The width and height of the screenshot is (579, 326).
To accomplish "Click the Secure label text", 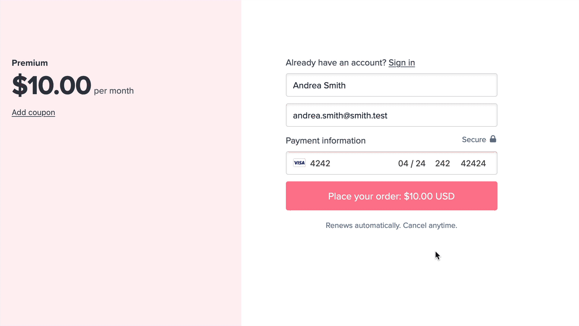I will click(x=474, y=139).
